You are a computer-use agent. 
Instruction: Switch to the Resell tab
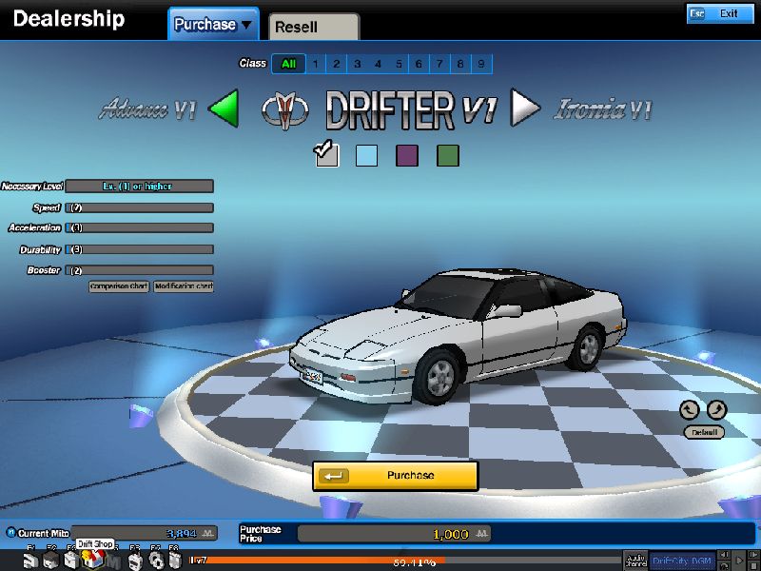click(314, 27)
